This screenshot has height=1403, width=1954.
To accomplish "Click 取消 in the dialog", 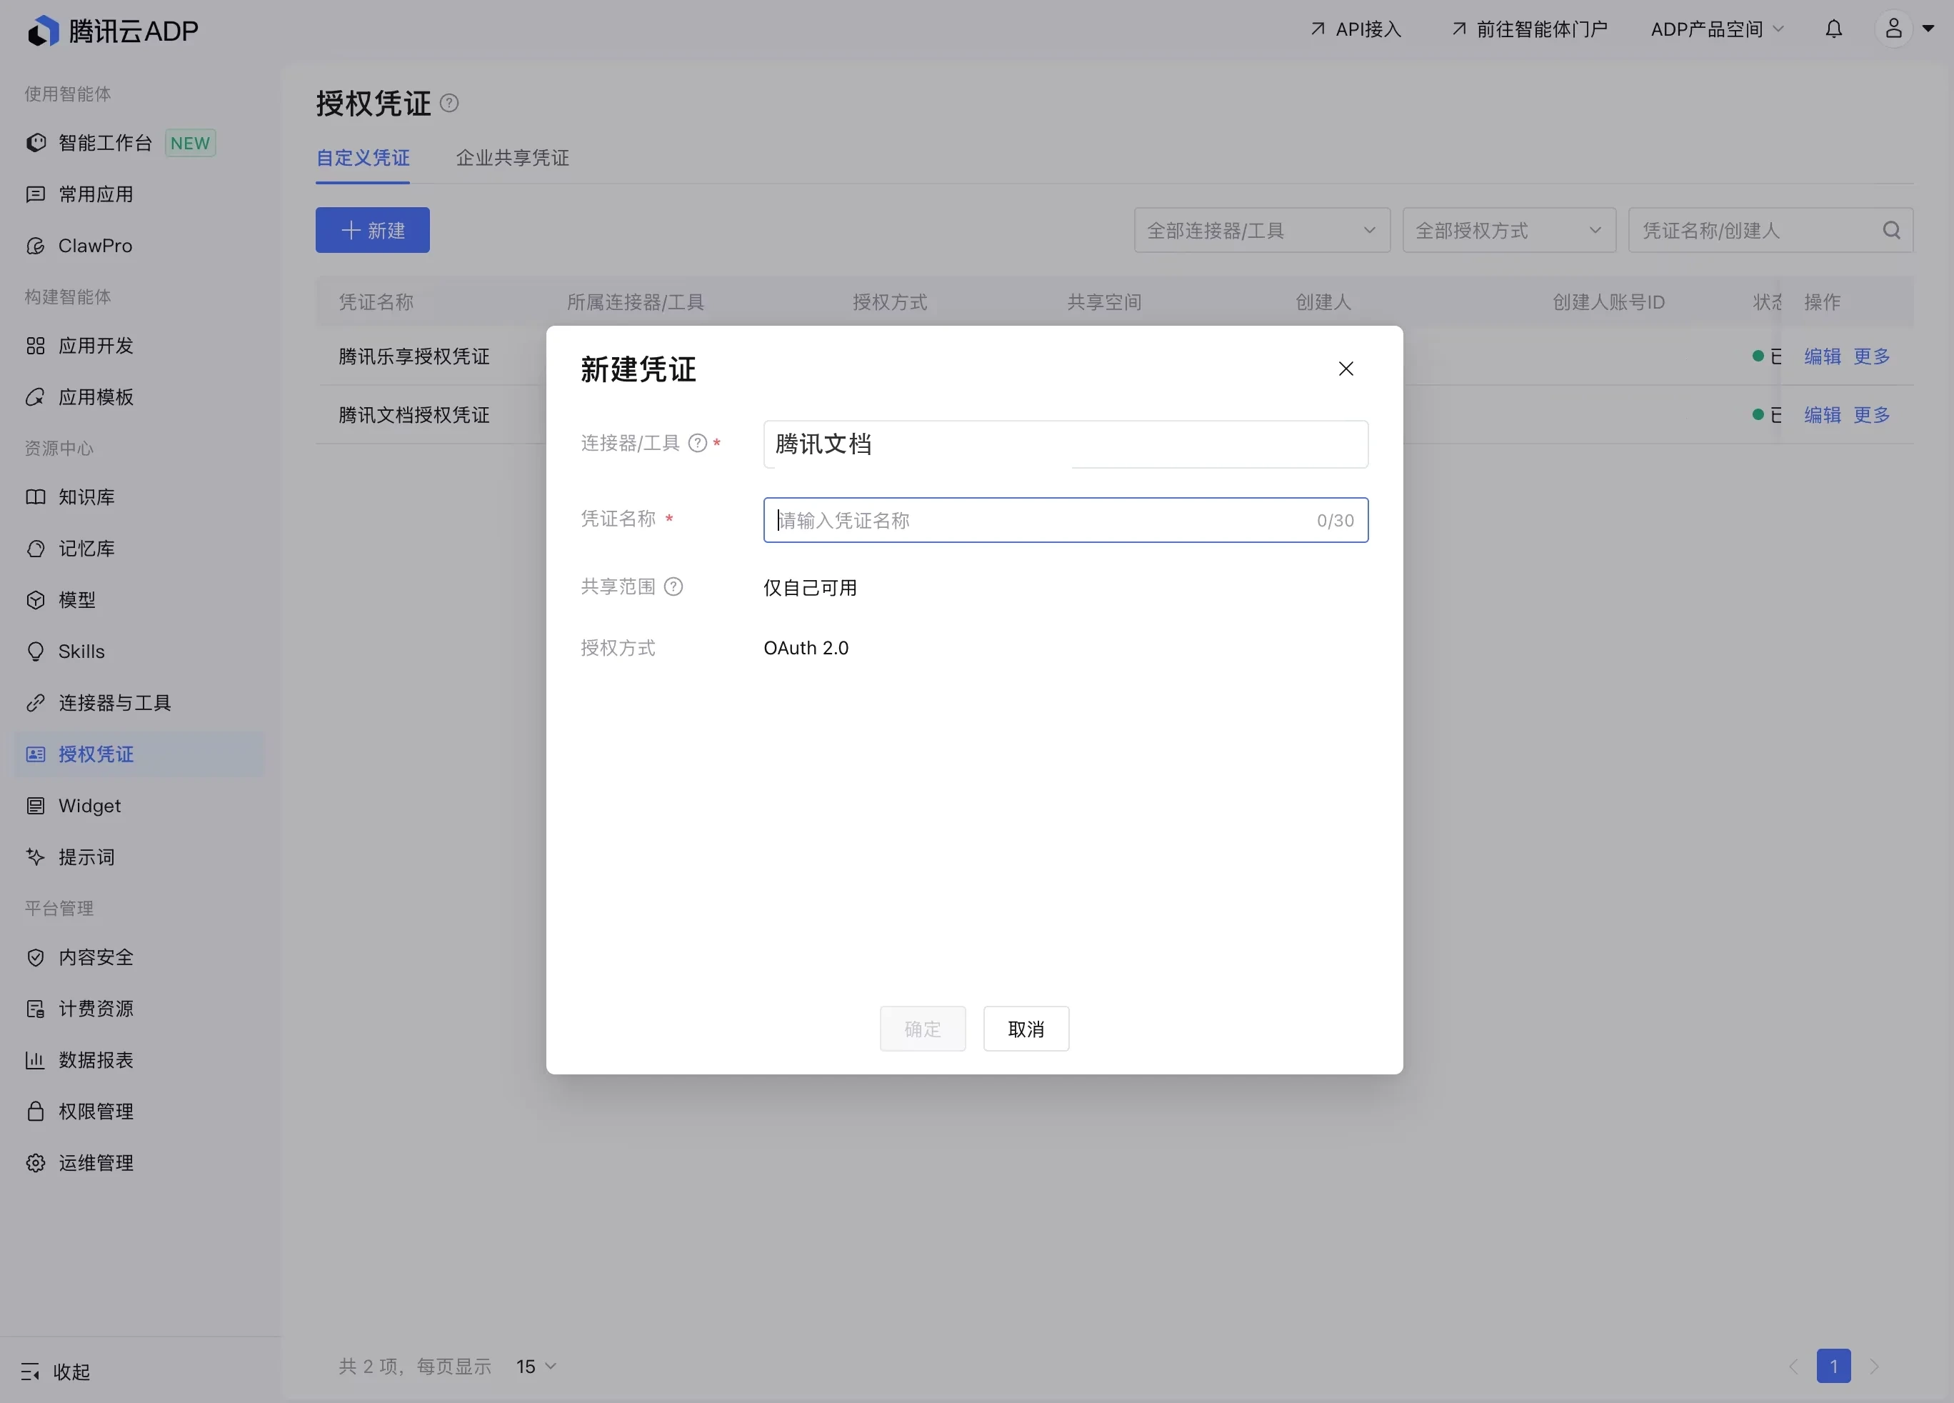I will 1026,1029.
